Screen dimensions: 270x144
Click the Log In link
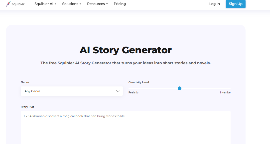tap(215, 4)
